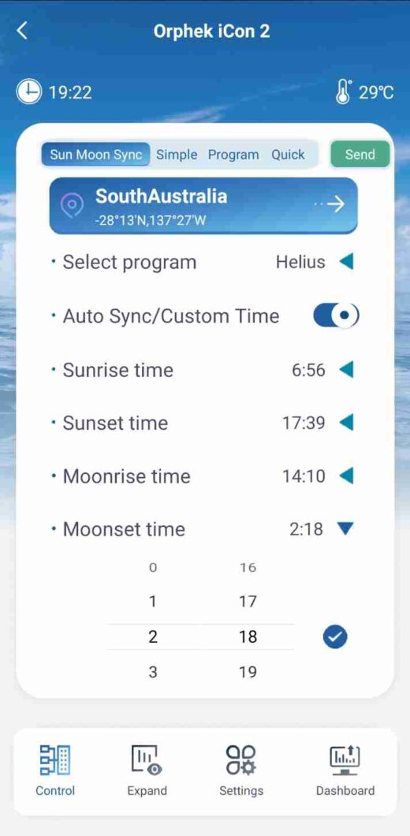Click the green Send button

pos(360,155)
